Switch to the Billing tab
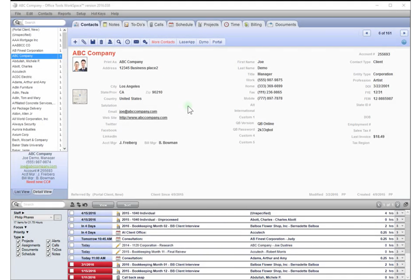Screen dimensions: 420x280 pos(253,25)
